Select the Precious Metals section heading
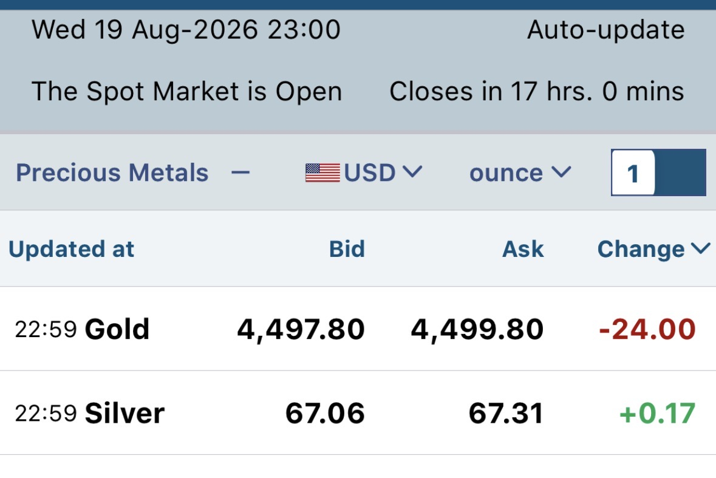Image resolution: width=716 pixels, height=478 pixels. coord(112,172)
